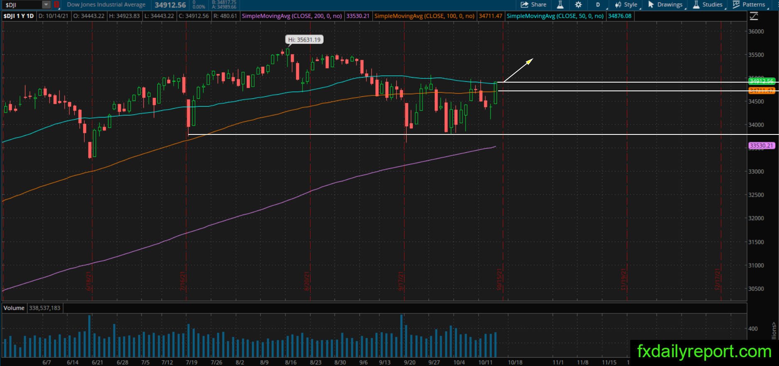Click the D: 10/14/21 date readout
Image resolution: width=779 pixels, height=366 pixels.
[x=53, y=16]
